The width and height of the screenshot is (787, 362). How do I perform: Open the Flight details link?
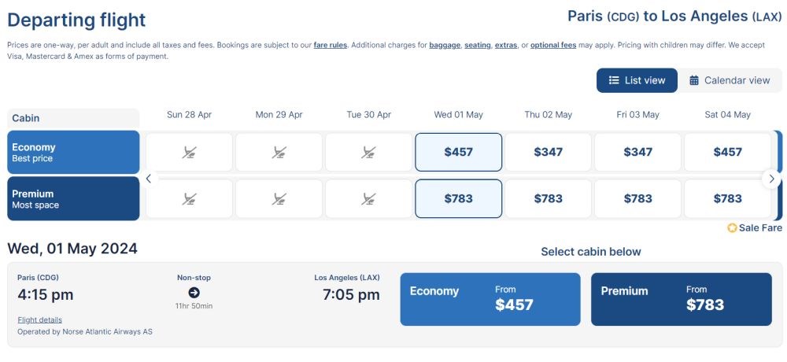(x=39, y=320)
